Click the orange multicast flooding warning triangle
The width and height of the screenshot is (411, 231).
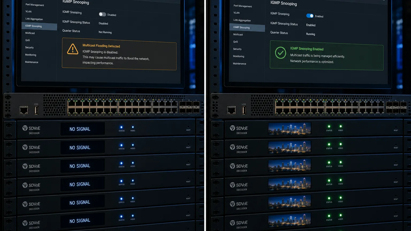click(x=73, y=49)
